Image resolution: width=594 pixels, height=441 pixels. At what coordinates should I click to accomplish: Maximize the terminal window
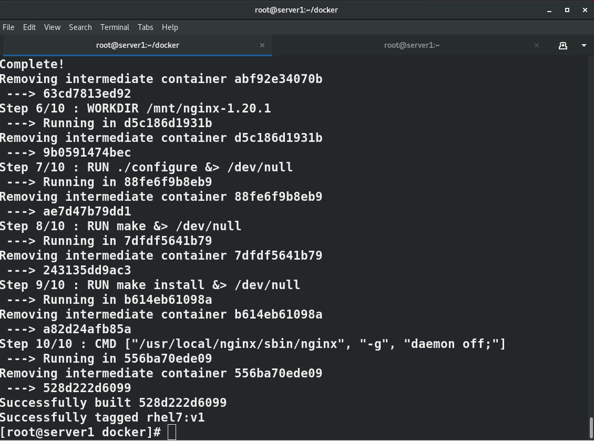tap(567, 10)
